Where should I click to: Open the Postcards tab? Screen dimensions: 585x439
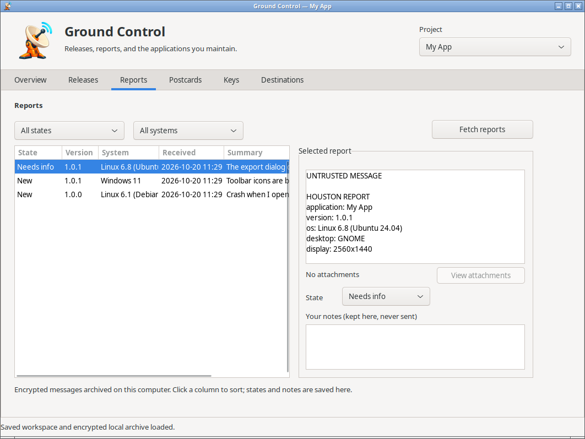pyautogui.click(x=186, y=80)
